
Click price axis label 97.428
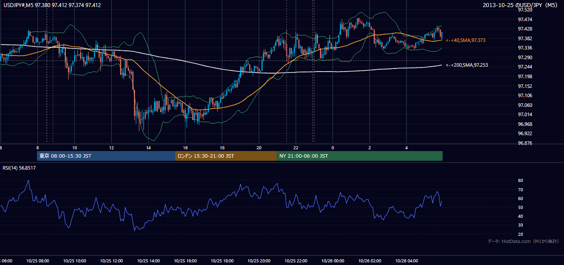525,29
